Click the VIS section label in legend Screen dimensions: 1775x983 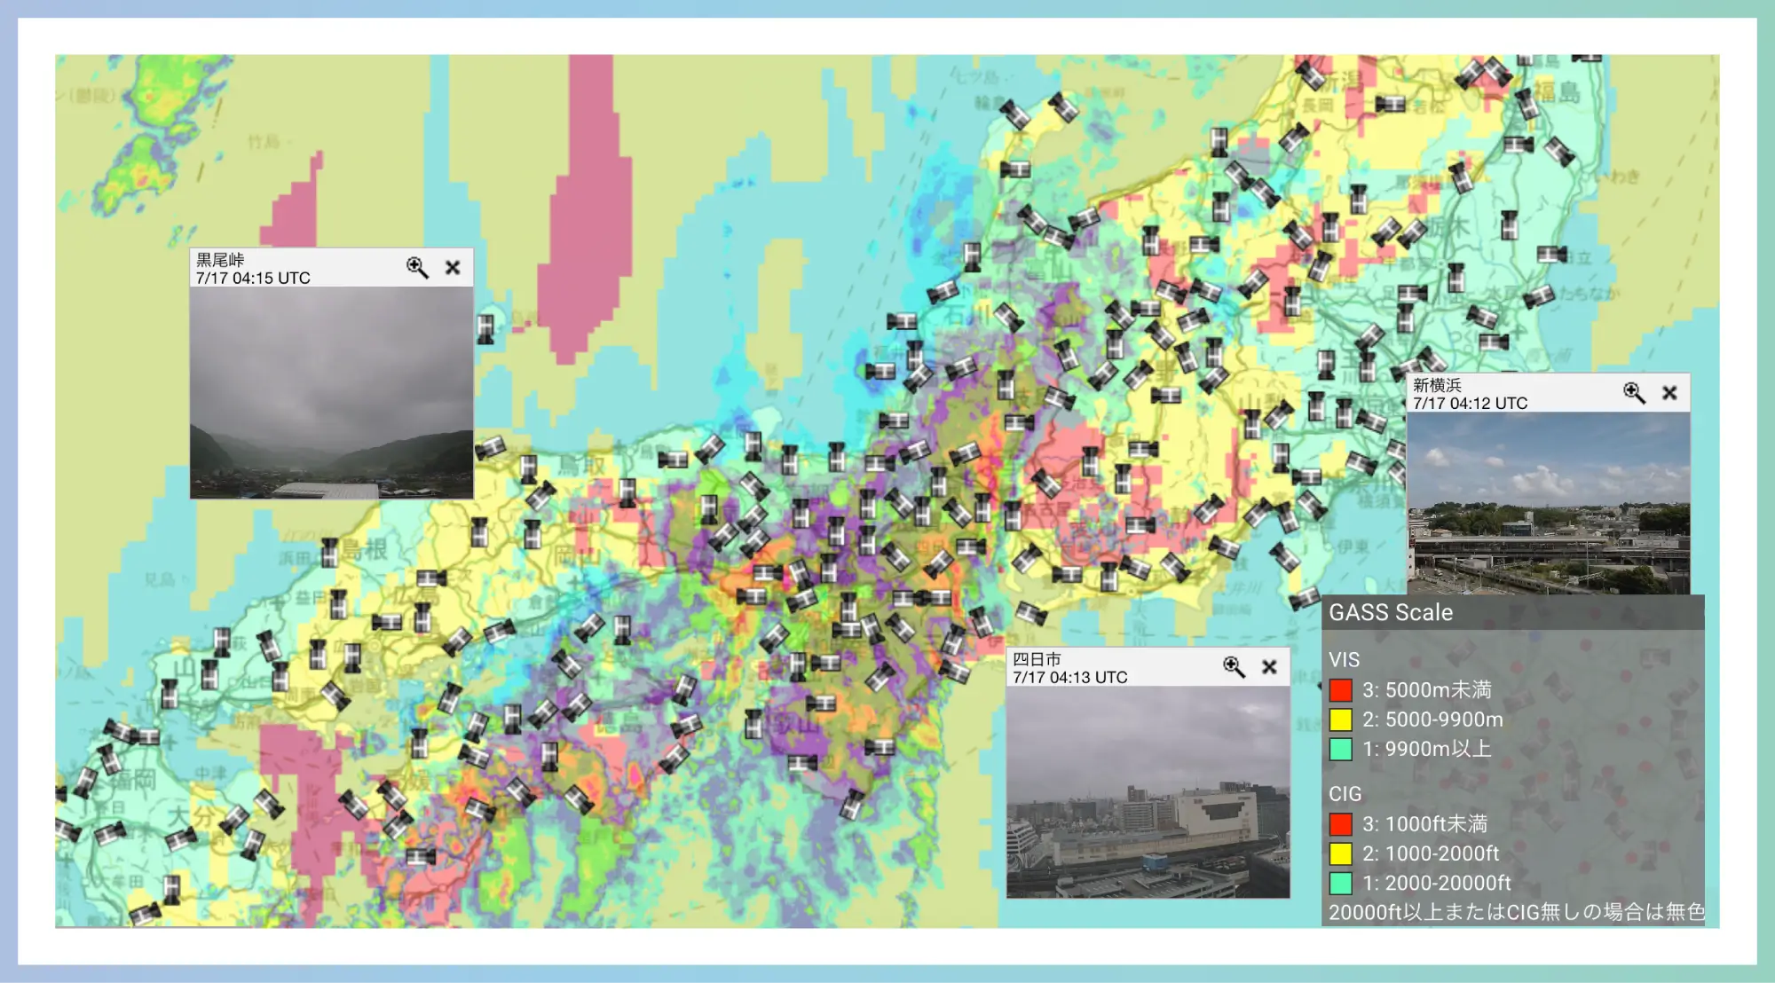point(1344,659)
